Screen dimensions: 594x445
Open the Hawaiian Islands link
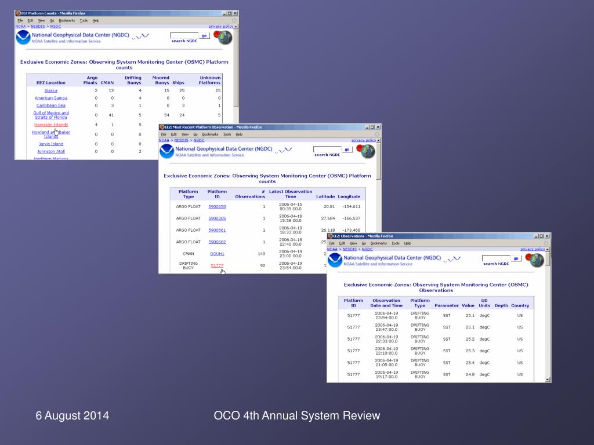[x=51, y=125]
